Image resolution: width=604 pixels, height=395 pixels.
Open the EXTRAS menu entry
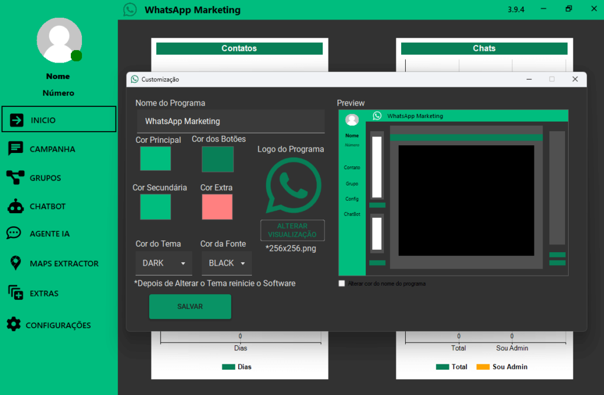pyautogui.click(x=44, y=293)
